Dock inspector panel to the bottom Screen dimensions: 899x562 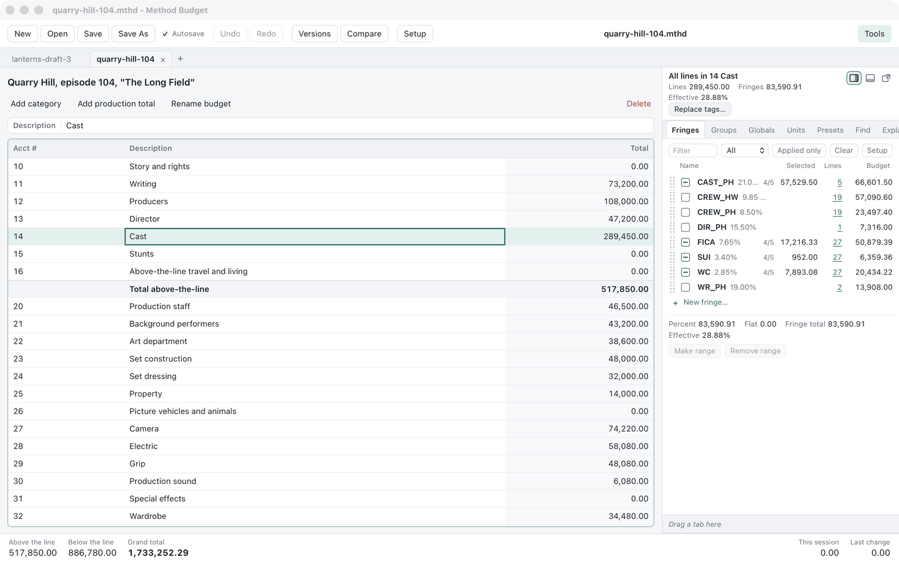870,78
